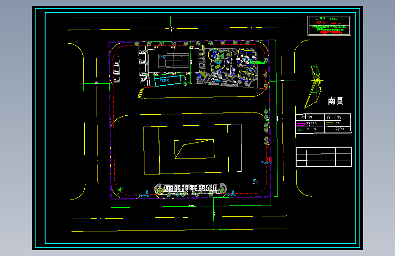Pick the magenta rectangle legend swatch
This screenshot has width=395, height=256.
pos(301,124)
